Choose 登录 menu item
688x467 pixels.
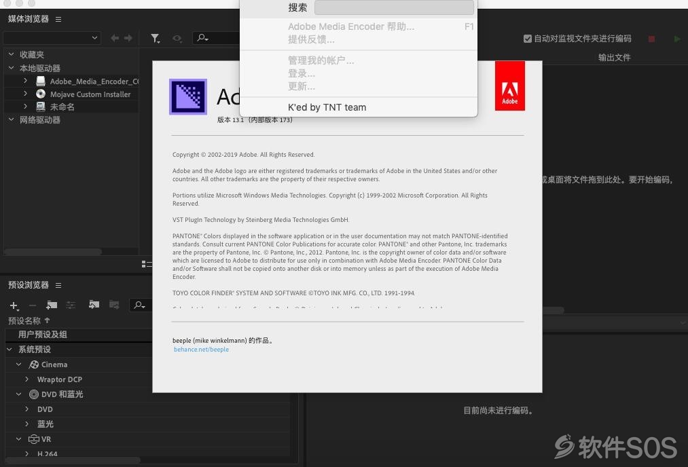pos(359,74)
